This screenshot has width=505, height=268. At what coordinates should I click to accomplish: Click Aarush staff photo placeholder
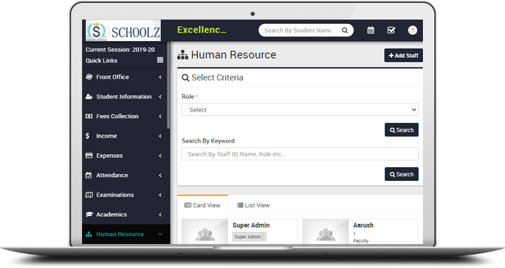[x=326, y=231]
